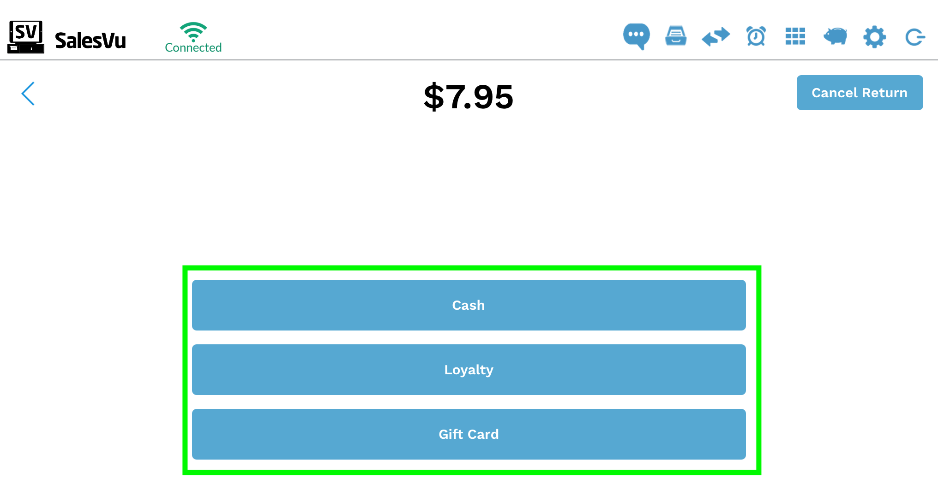
Task: Open settings with the gear icon
Action: tap(874, 36)
